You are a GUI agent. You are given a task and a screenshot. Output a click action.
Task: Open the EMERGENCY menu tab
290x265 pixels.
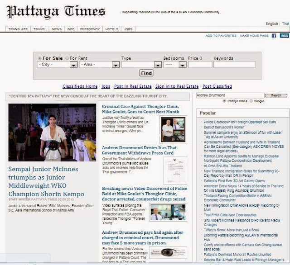[90, 29]
